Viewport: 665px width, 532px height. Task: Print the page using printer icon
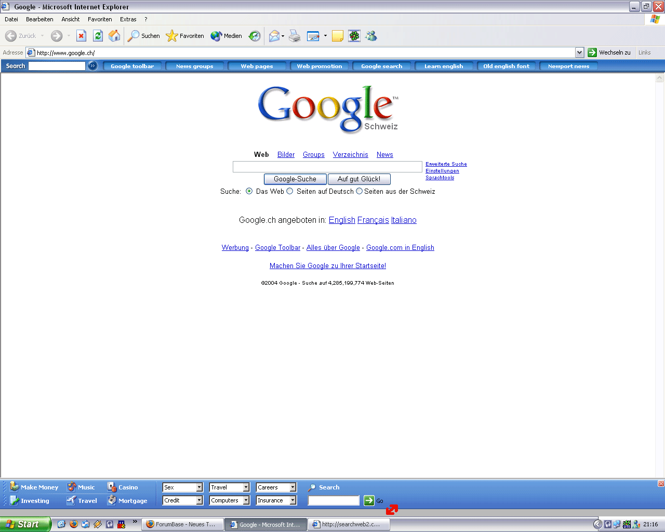[295, 36]
